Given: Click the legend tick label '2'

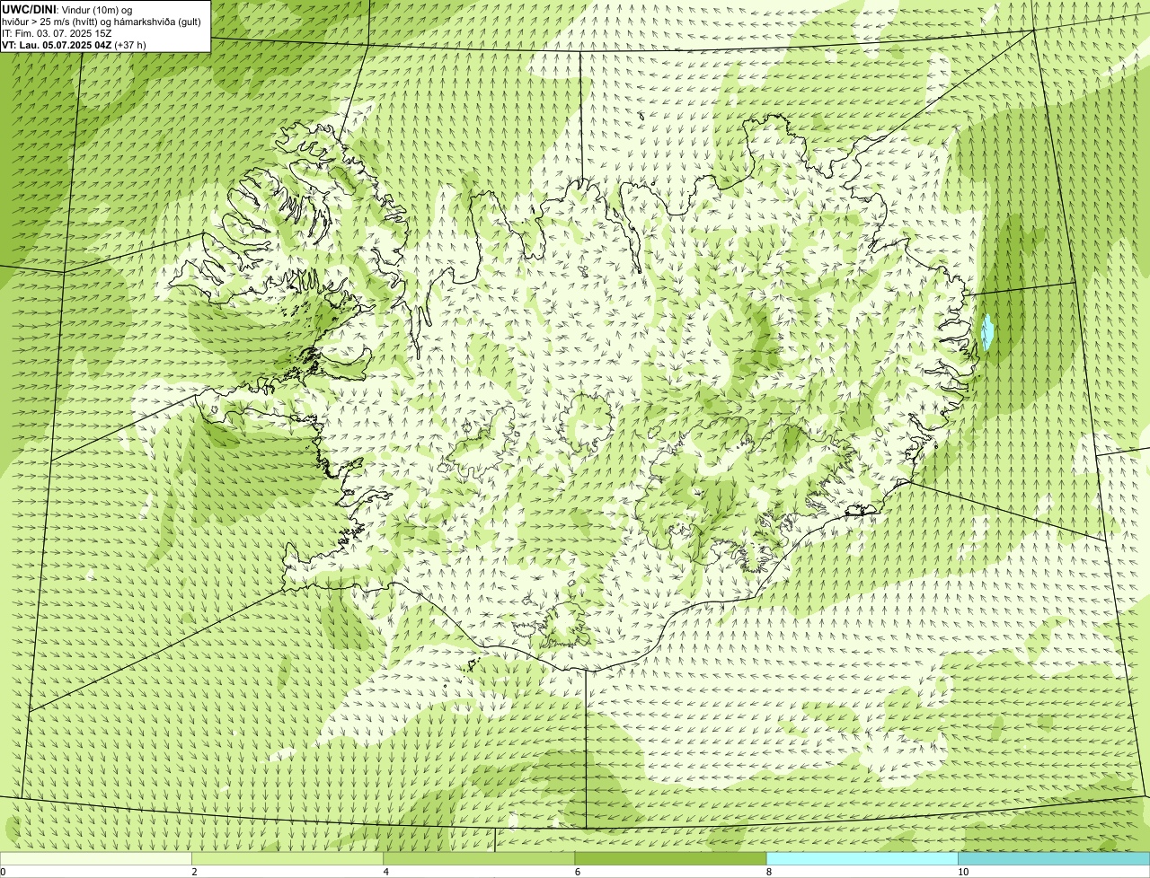Looking at the screenshot, I should 194,872.
